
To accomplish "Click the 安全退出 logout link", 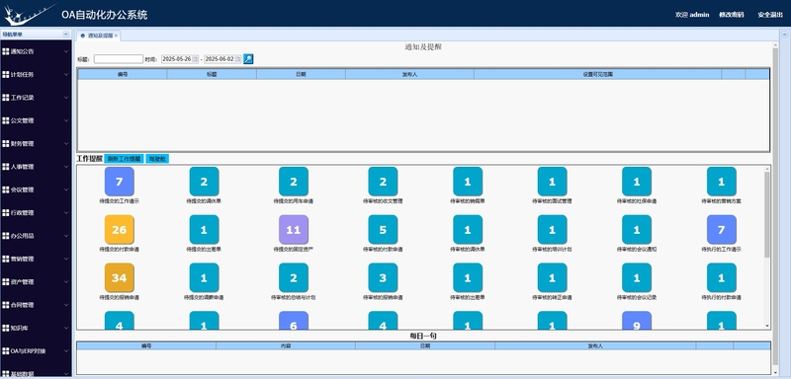I will pos(770,15).
